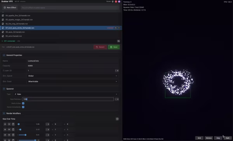The image size is (233, 141).
Task: Remove the Size Over Time modifier
Action: click(117, 119)
